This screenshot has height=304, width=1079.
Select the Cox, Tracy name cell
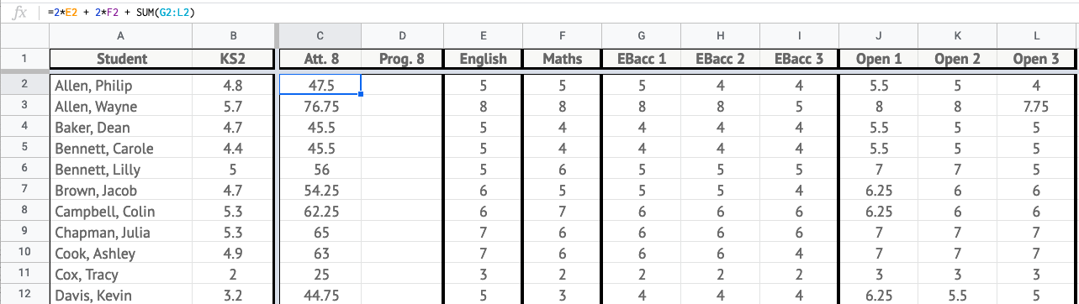[x=121, y=275]
